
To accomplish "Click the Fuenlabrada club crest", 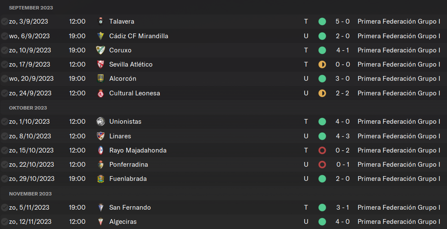I will click(100, 179).
